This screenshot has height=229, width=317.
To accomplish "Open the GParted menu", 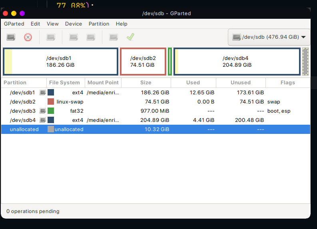I will tap(14, 24).
